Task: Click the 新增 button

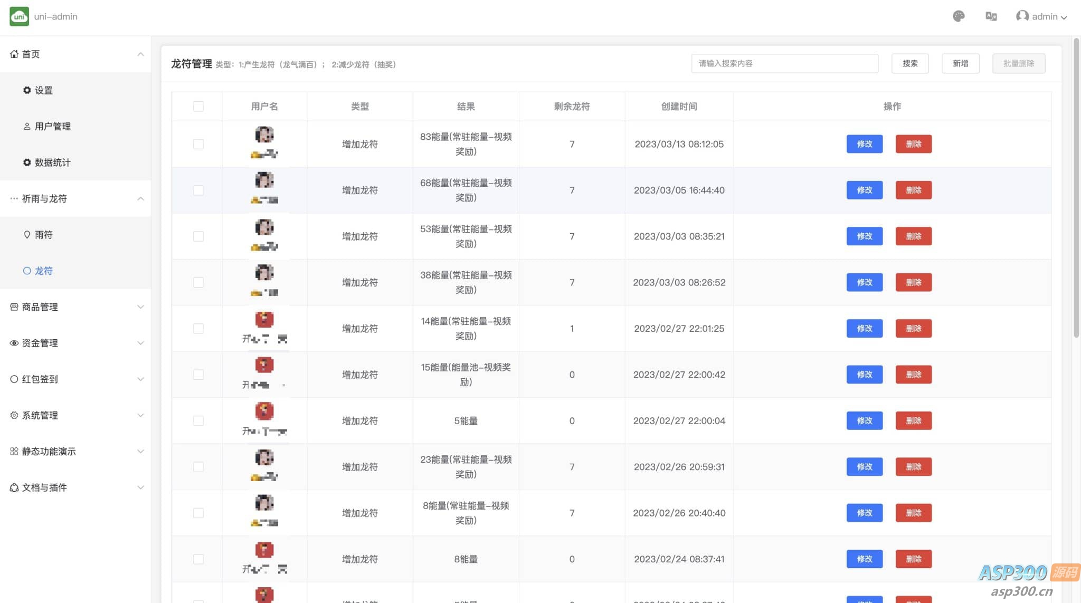Action: point(960,63)
